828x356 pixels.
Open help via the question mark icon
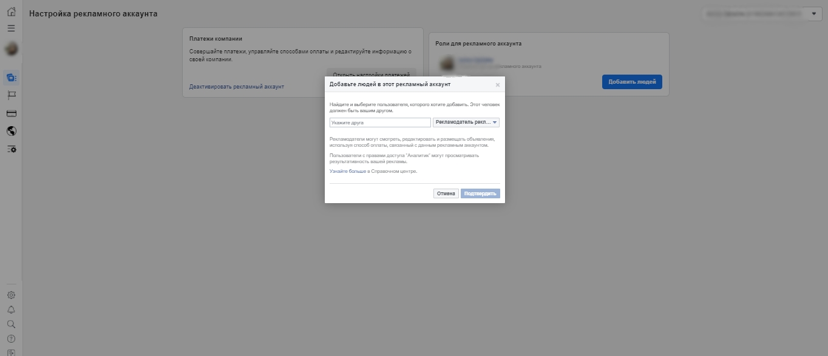pos(11,339)
